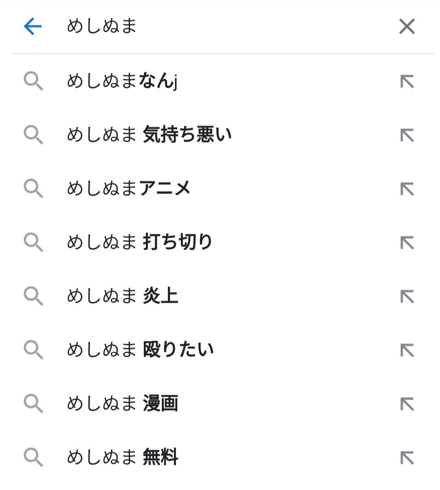
Task: Click fill arrow beside めしぬま 打ち切り
Action: (x=407, y=243)
